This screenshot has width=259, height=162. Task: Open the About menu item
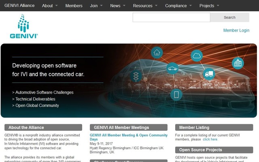(47, 6)
